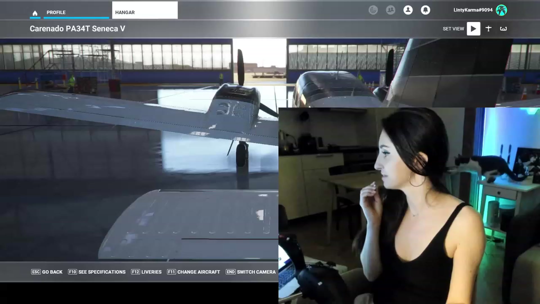The image size is (540, 304).
Task: Select the VR headset view icon
Action: pyautogui.click(x=503, y=29)
